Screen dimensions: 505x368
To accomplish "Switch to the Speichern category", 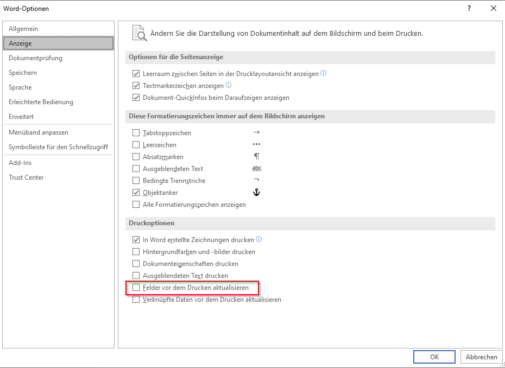I will [x=58, y=72].
